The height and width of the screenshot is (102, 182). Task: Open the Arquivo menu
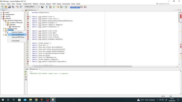pyautogui.click(x=3, y=4)
